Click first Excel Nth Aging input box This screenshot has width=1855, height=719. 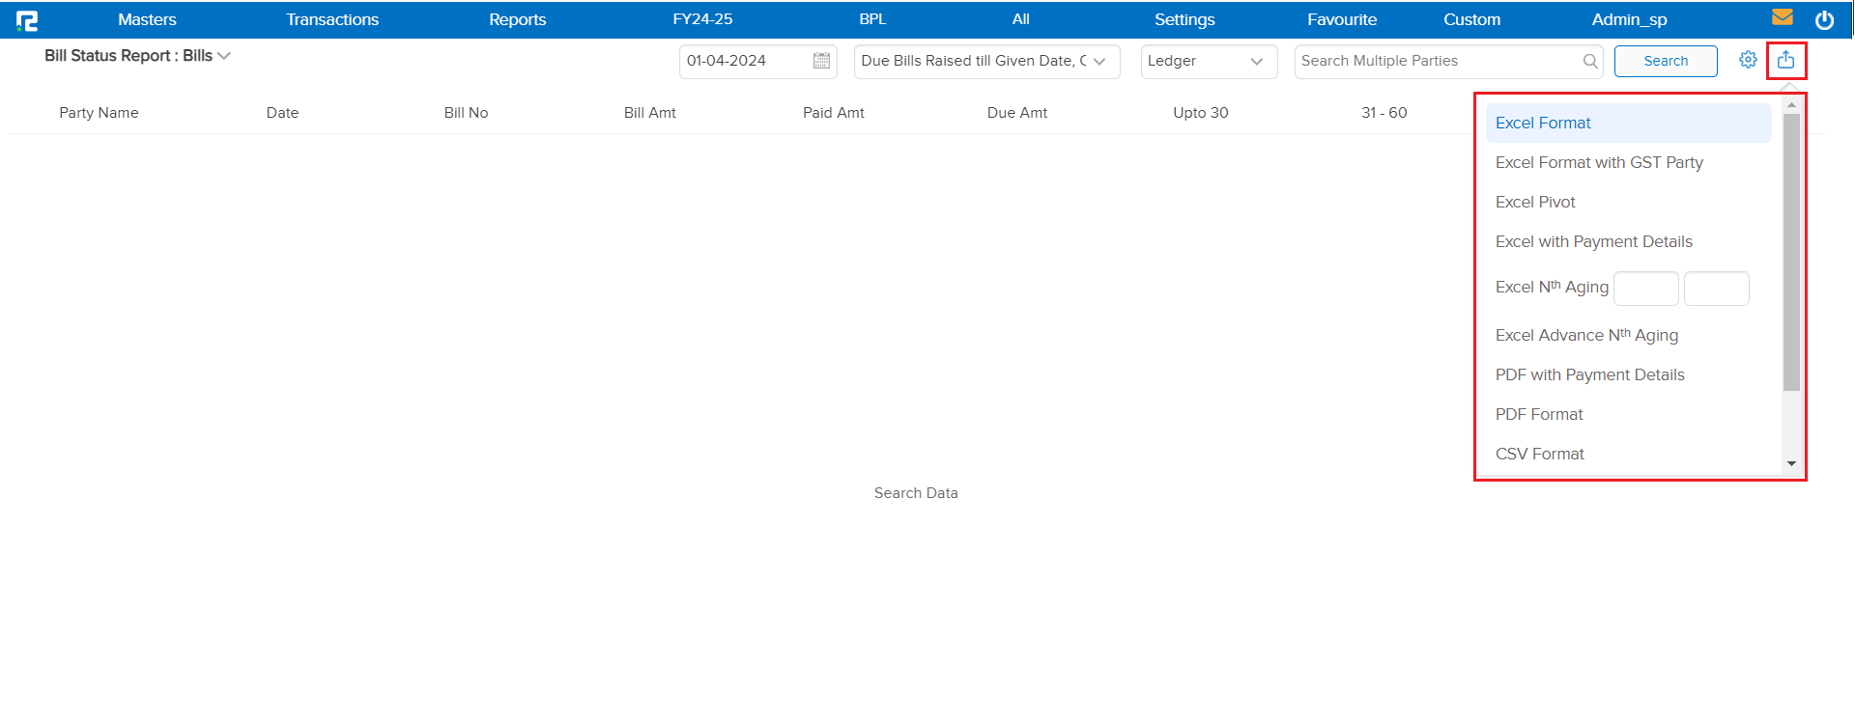1645,289
